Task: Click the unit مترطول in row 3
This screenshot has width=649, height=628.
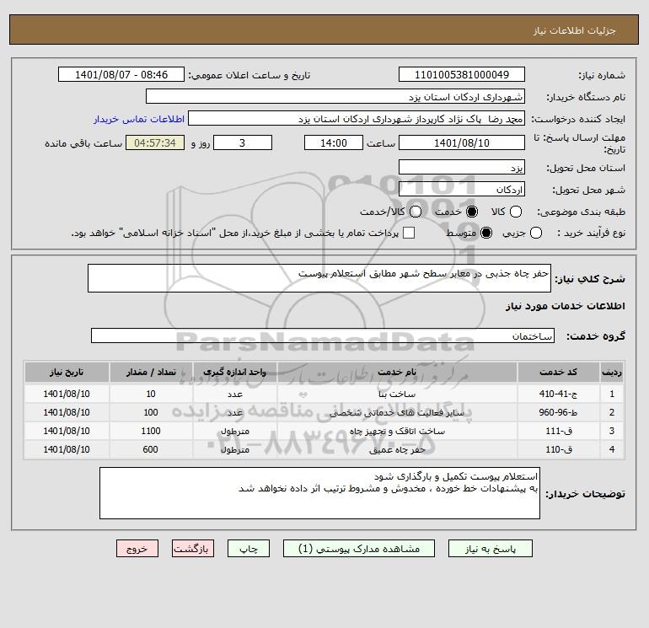Action: click(234, 432)
